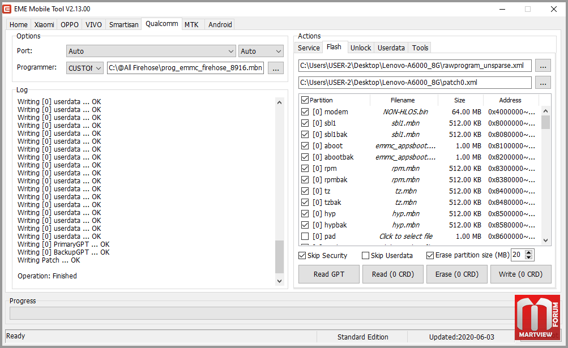Uncheck the aboot partition checkbox
The width and height of the screenshot is (568, 348).
tap(305, 146)
